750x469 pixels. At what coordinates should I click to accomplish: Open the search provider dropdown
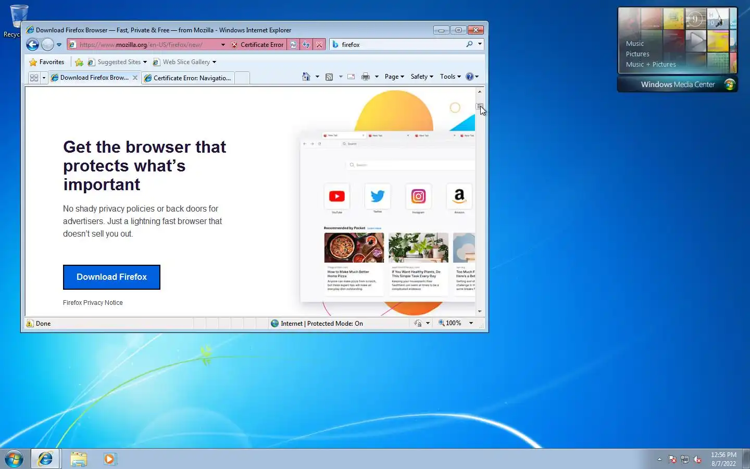coord(480,44)
